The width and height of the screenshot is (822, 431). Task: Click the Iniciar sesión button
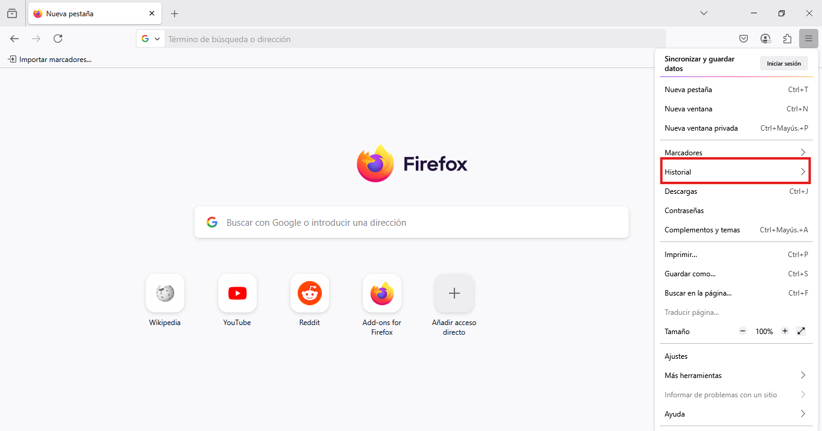click(783, 63)
